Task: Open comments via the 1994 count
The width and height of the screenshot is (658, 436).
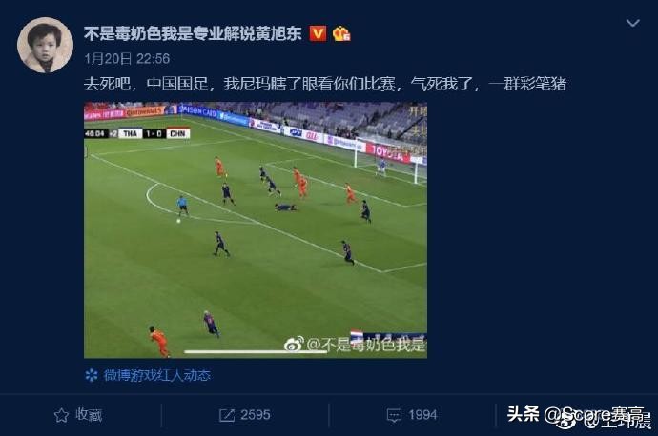Action: pos(422,415)
